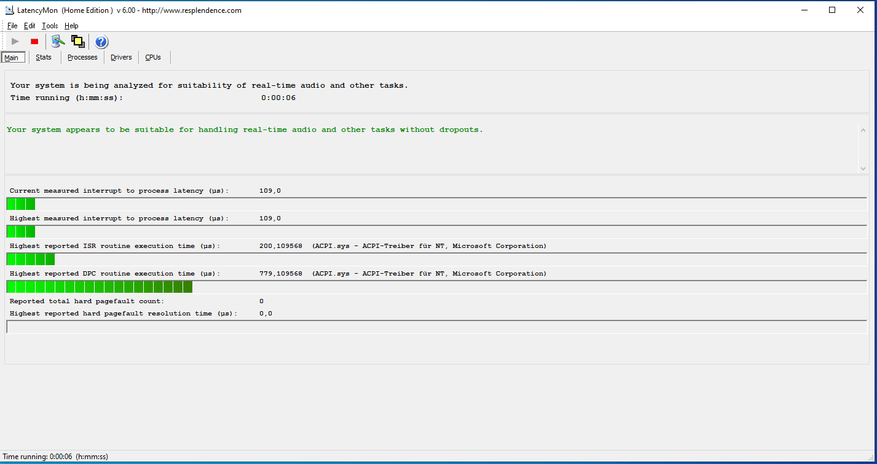Click the 'Your system is being analyzed' text
This screenshot has height=464, width=877.
tap(209, 85)
